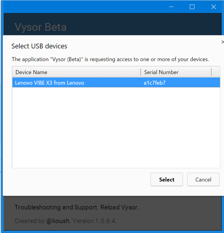Screen dimensions: 224x233
Task: Click empty space in the device list
Action: tap(116, 127)
